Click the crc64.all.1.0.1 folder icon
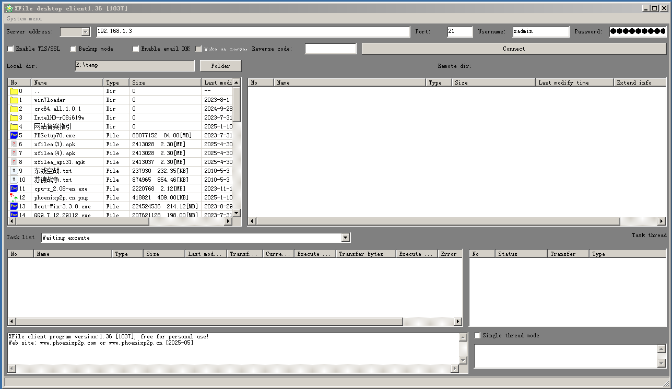The height and width of the screenshot is (389, 672). [x=14, y=109]
